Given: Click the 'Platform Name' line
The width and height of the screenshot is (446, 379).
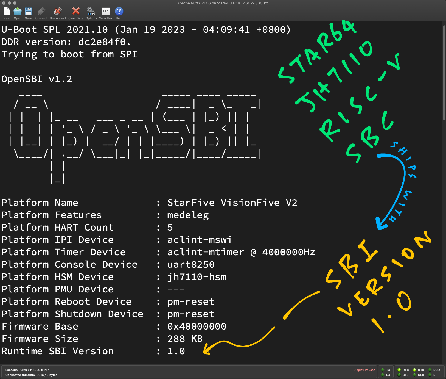Looking at the screenshot, I should 150,203.
